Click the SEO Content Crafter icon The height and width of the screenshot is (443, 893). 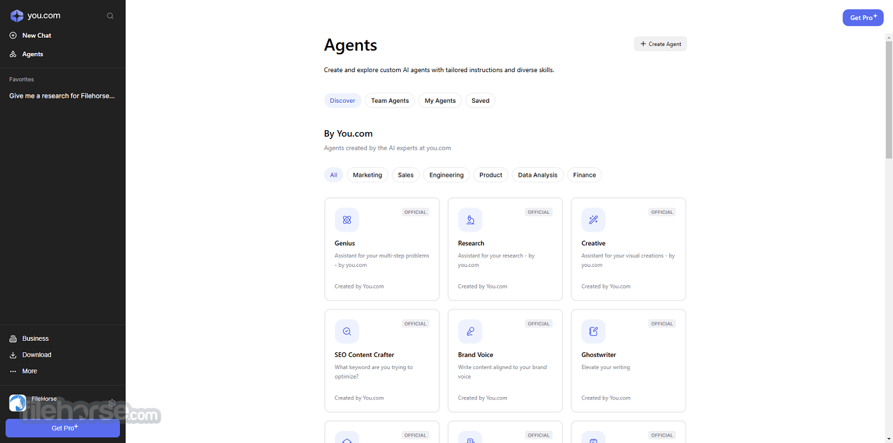(x=347, y=331)
